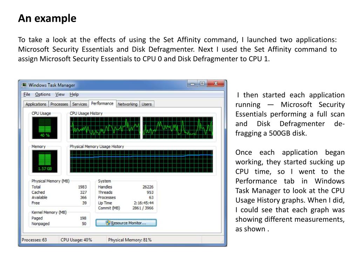Click the Physical Memory Usage History graph
The image size is (359, 269).
[141, 161]
